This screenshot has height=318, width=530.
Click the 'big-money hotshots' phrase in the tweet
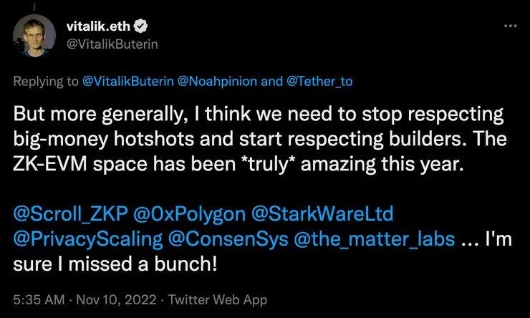click(82, 140)
